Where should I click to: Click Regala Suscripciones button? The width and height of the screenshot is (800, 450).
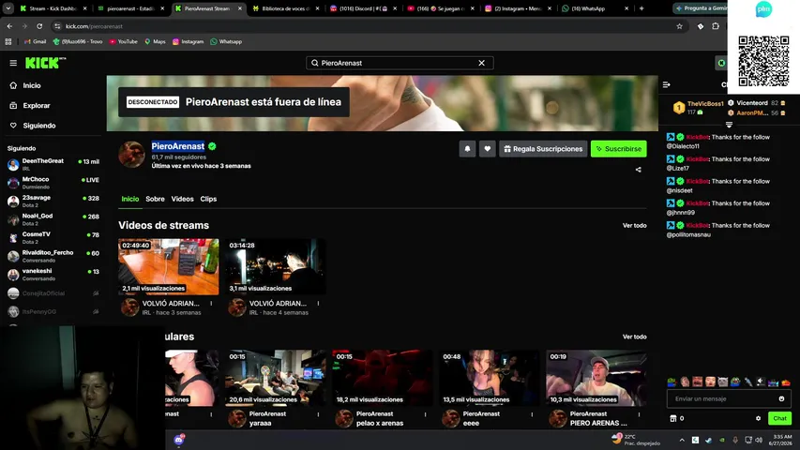543,149
